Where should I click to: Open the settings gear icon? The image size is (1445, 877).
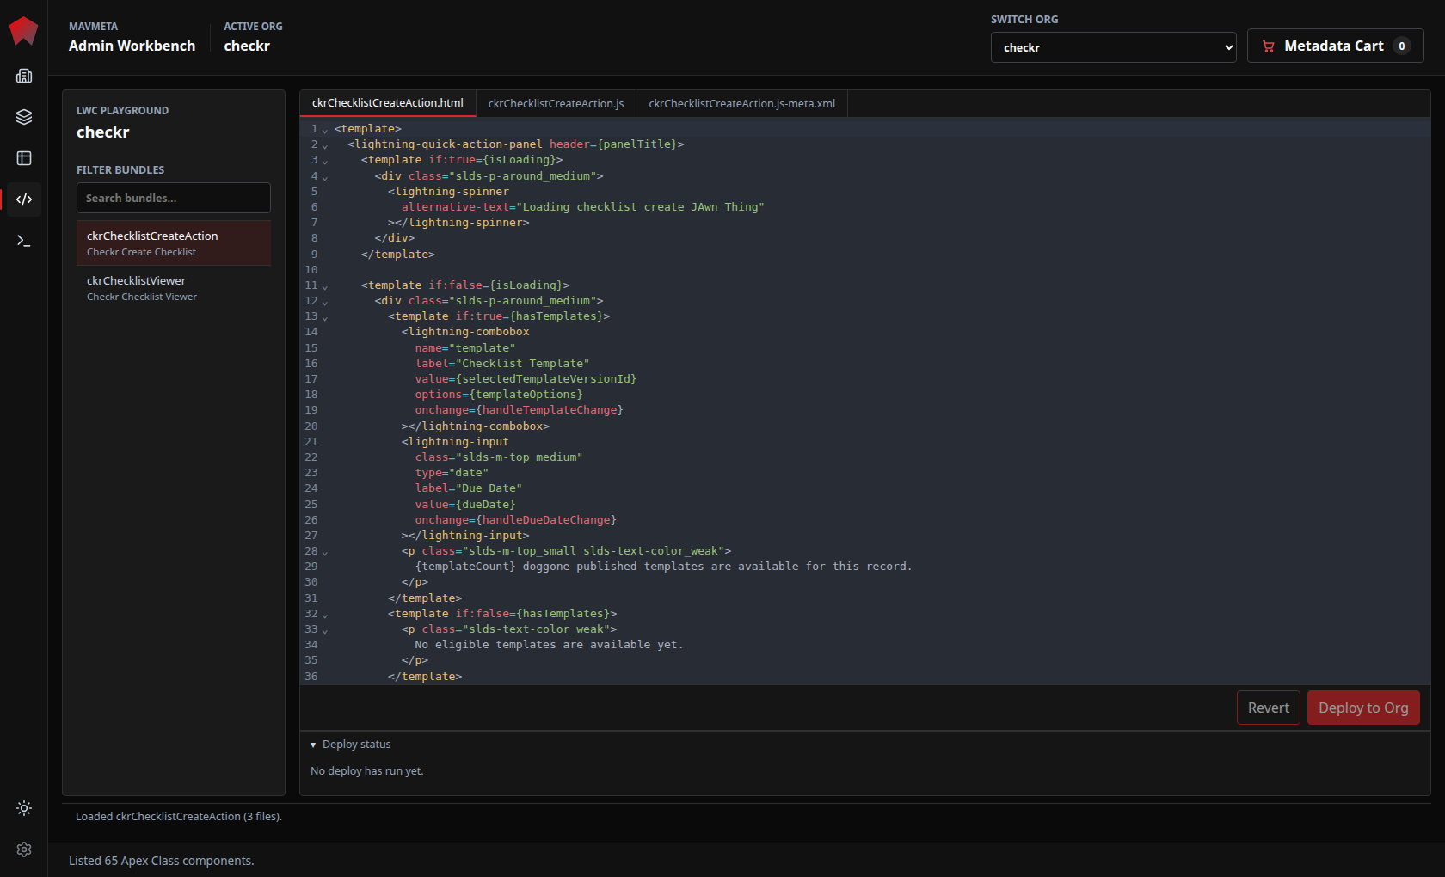24,849
